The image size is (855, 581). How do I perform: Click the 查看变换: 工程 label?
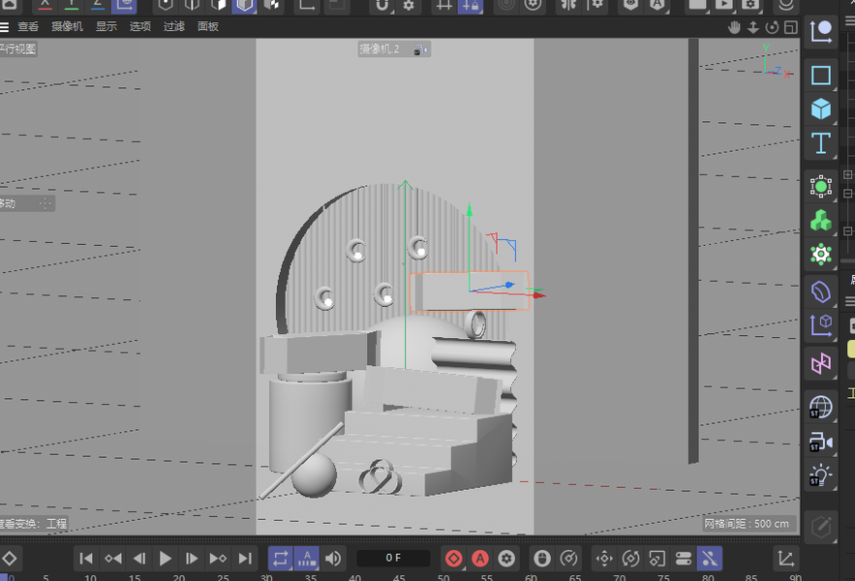coord(33,524)
